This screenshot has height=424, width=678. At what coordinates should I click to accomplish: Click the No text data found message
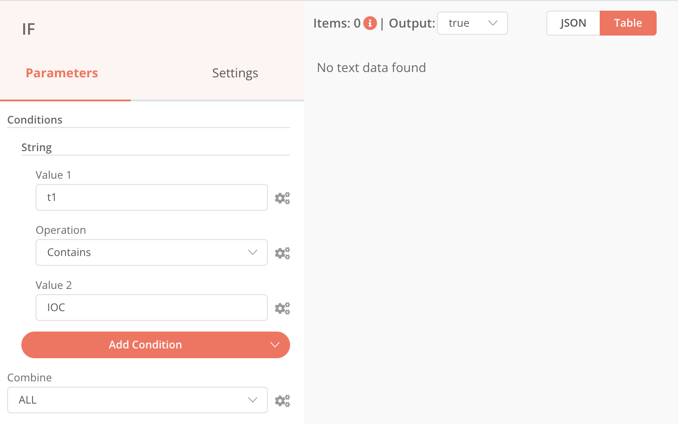(x=371, y=68)
